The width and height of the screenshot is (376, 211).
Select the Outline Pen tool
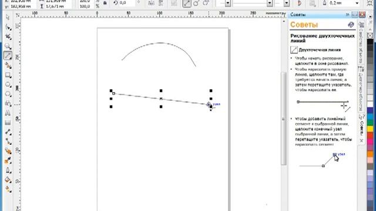coord(8,171)
